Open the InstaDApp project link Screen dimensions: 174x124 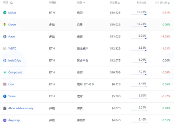tap(15, 61)
